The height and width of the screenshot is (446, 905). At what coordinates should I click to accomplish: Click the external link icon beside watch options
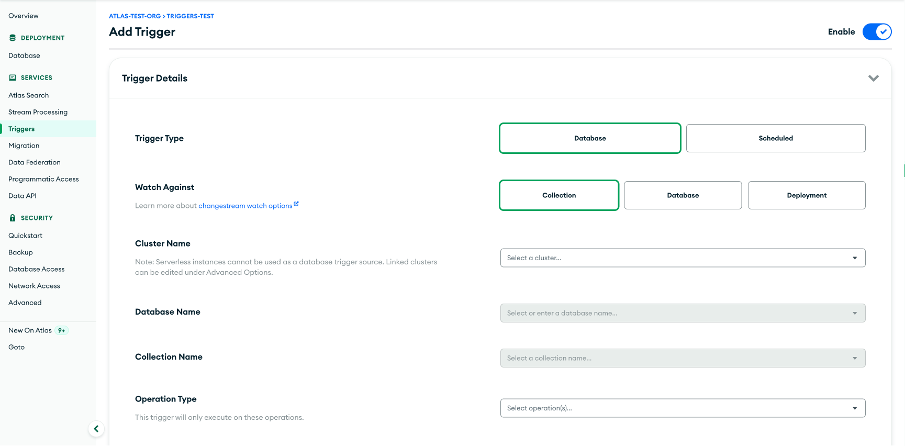296,204
